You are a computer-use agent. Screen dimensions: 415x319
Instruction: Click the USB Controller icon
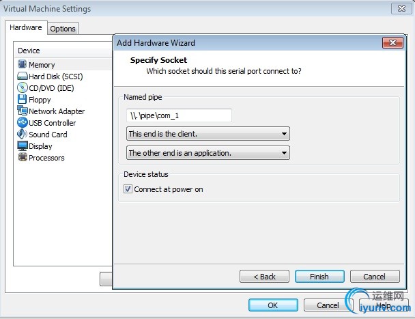coord(23,122)
